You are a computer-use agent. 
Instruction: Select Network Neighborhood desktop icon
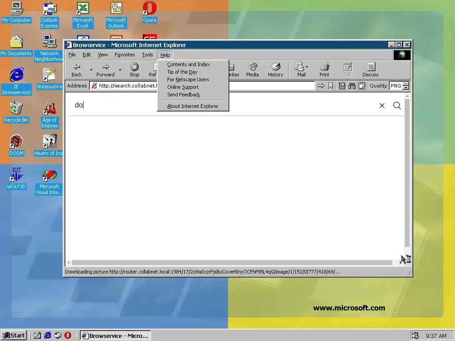click(x=49, y=48)
